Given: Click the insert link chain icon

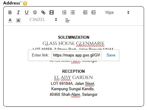Looking at the screenshot, I should (43, 12).
